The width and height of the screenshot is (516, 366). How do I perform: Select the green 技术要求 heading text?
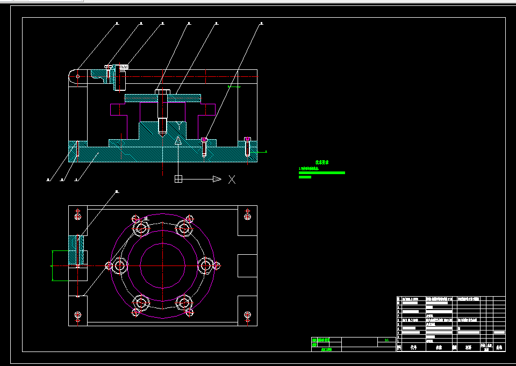pos(322,162)
